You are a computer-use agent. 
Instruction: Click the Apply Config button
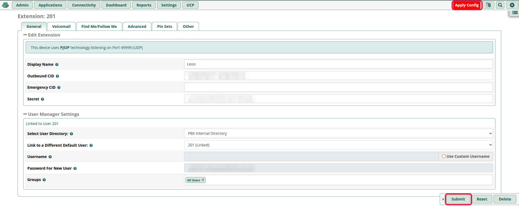click(467, 5)
